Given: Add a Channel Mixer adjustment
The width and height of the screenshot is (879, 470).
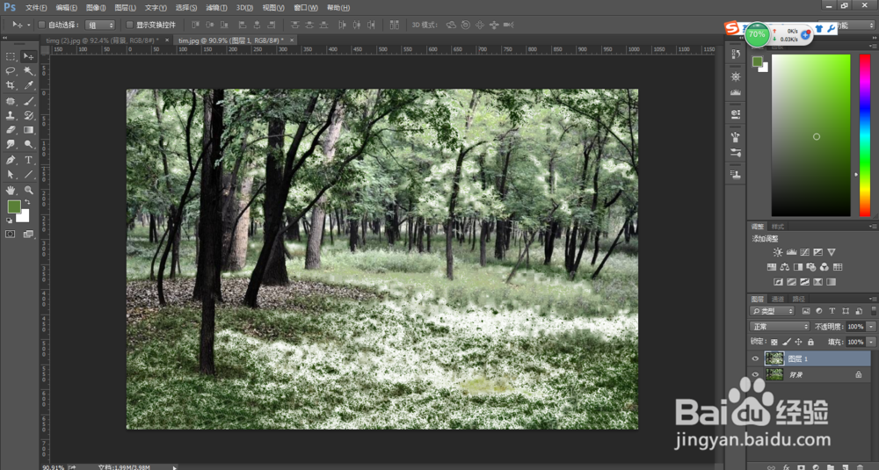Looking at the screenshot, I should 825,267.
